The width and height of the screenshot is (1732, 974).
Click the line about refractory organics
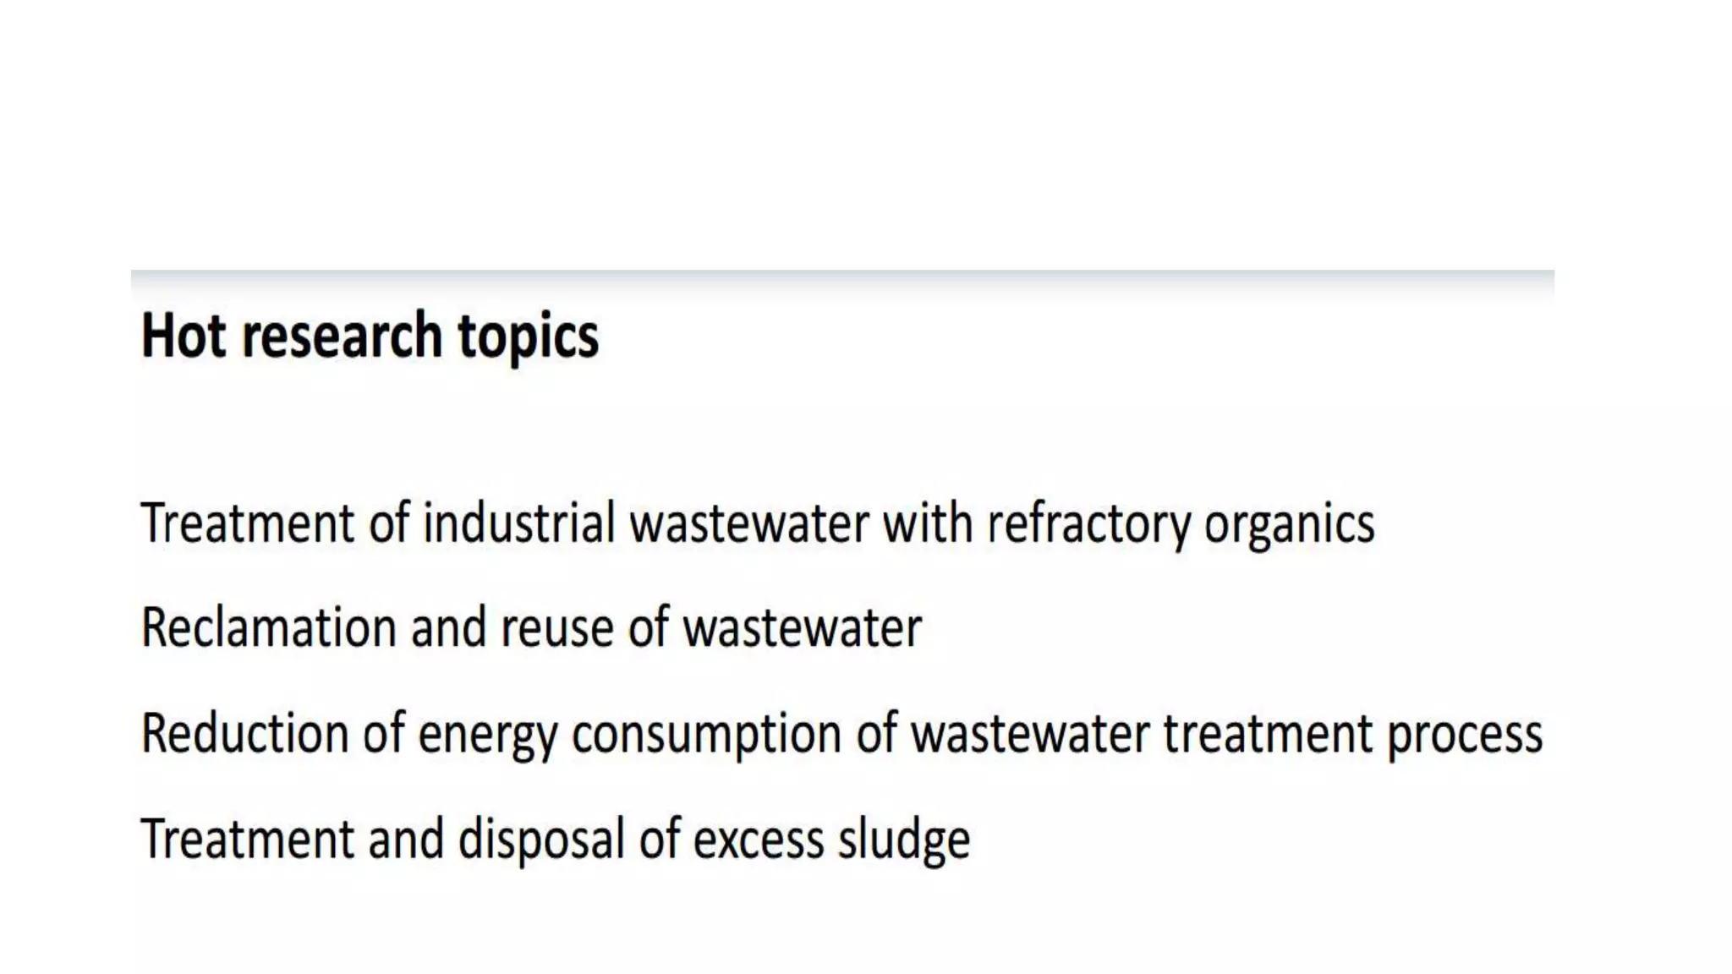coord(758,524)
